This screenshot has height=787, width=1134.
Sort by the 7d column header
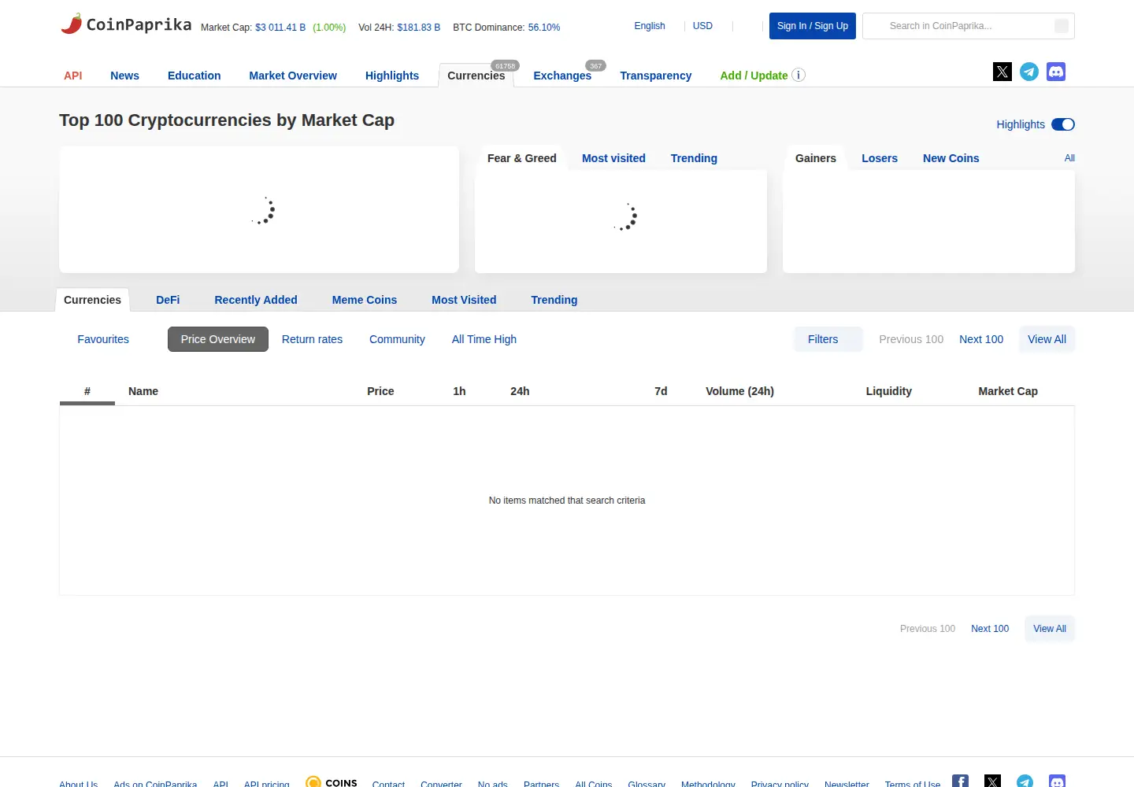click(x=661, y=391)
